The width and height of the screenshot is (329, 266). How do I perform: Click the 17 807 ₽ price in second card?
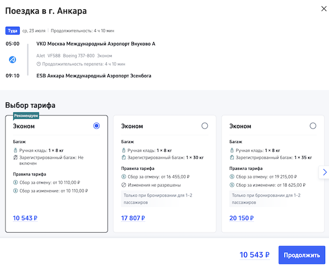coord(133,218)
